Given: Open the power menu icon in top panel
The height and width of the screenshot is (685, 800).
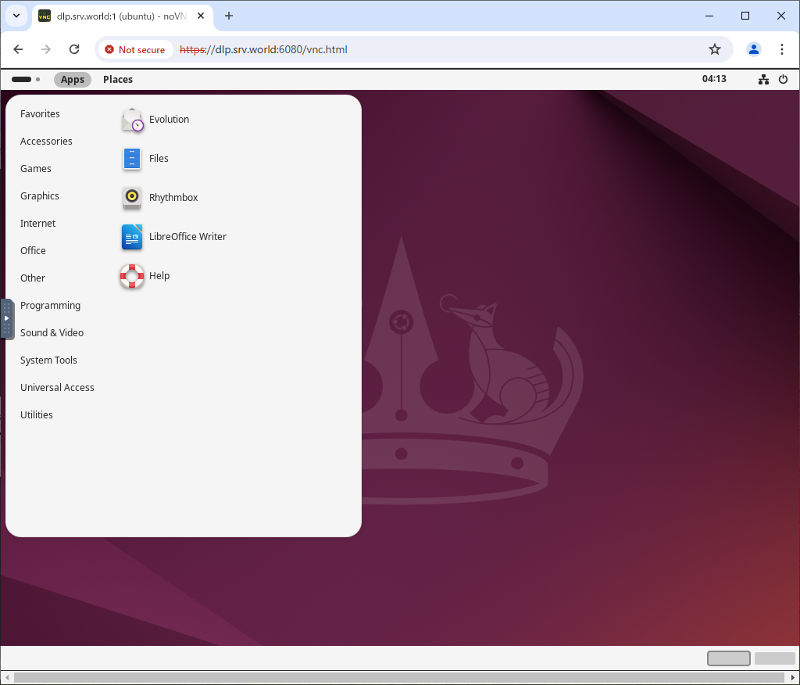Looking at the screenshot, I should click(783, 79).
